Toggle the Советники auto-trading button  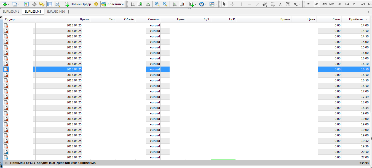[x=112, y=4]
